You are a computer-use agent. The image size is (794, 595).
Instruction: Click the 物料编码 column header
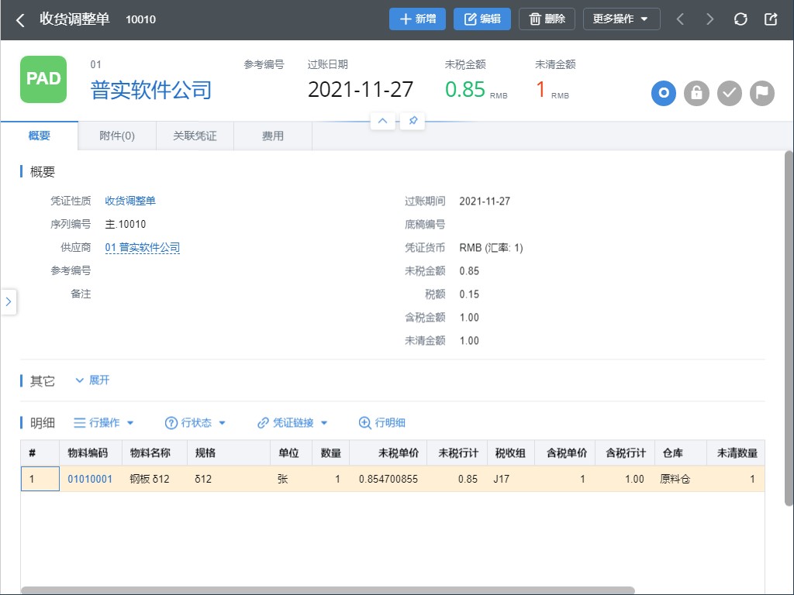tap(91, 452)
